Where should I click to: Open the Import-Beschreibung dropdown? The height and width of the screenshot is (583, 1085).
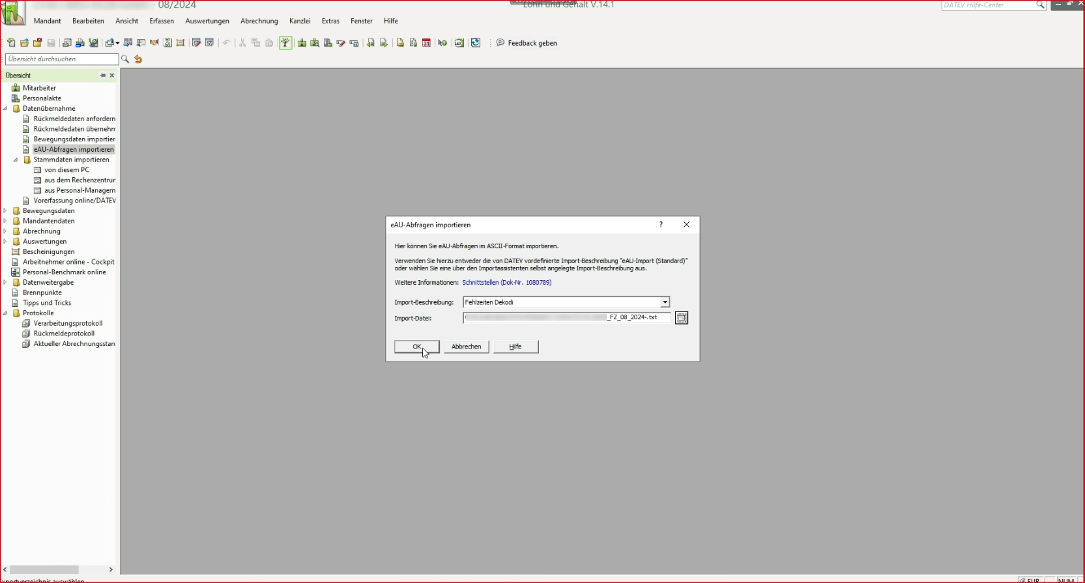tap(665, 302)
